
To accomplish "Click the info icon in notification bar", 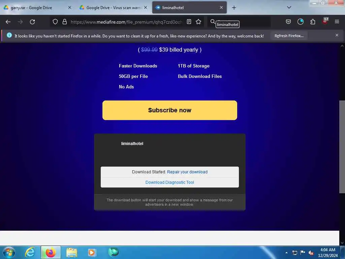I will click(x=9, y=35).
